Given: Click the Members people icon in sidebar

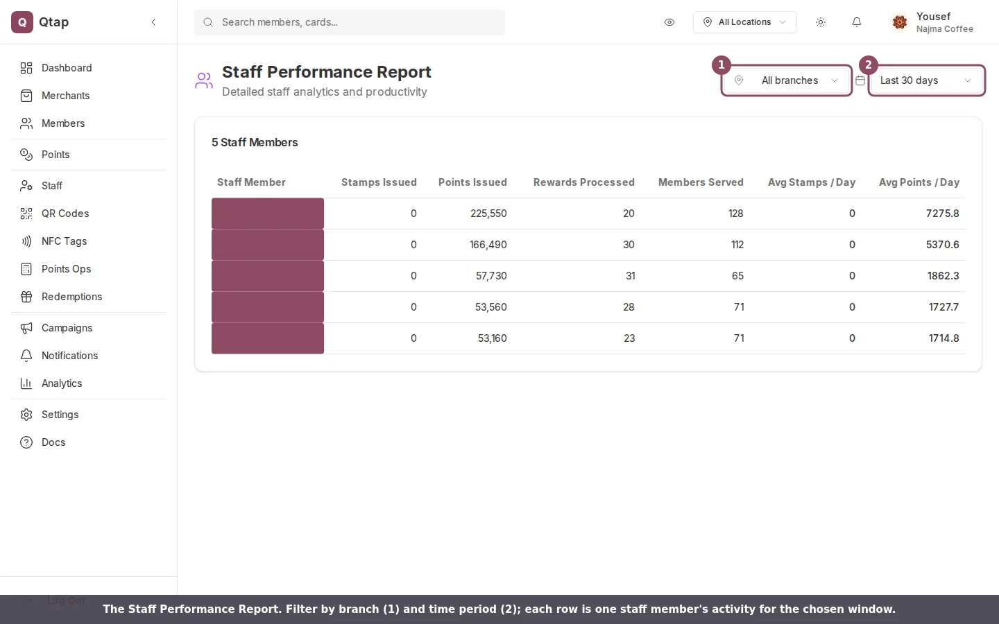Looking at the screenshot, I should [26, 123].
